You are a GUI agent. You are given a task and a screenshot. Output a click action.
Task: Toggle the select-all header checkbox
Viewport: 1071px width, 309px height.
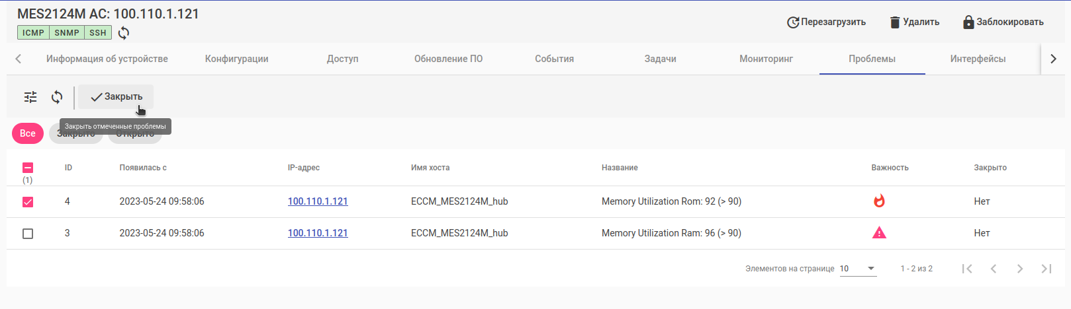coord(28,168)
